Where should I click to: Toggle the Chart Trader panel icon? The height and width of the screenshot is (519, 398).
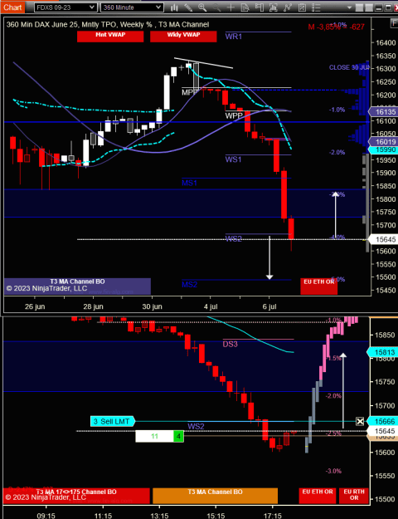(x=260, y=7)
